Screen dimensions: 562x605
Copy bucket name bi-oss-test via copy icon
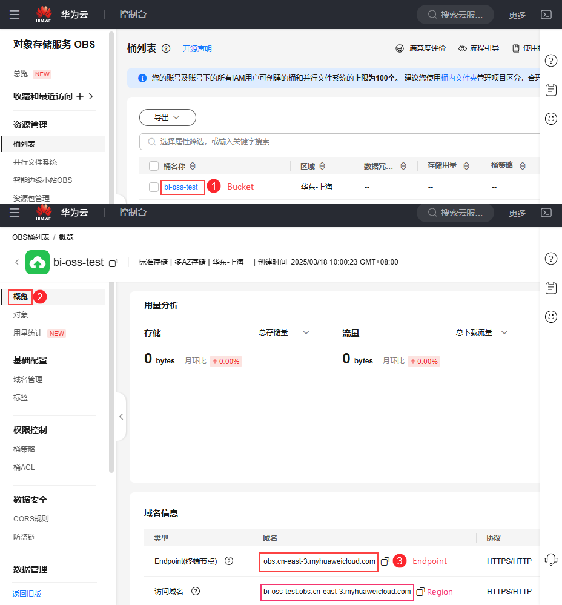coord(113,263)
